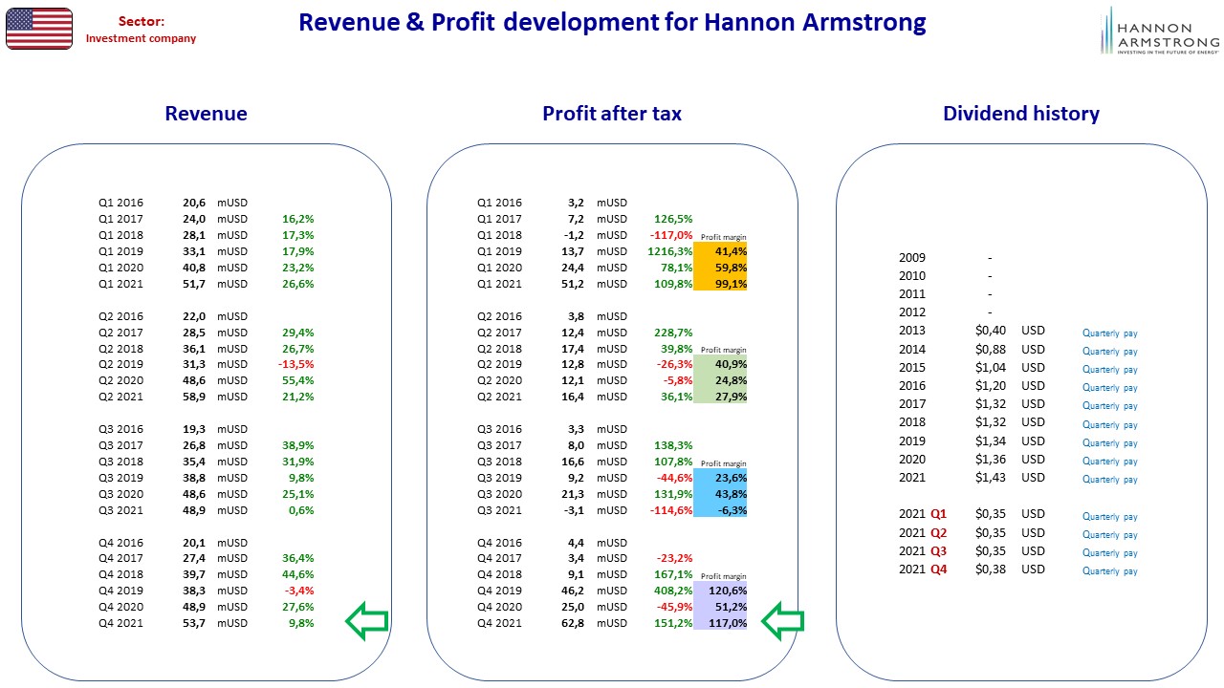Select the 'Dividend history' heading
1224x688 pixels.
click(x=1021, y=114)
